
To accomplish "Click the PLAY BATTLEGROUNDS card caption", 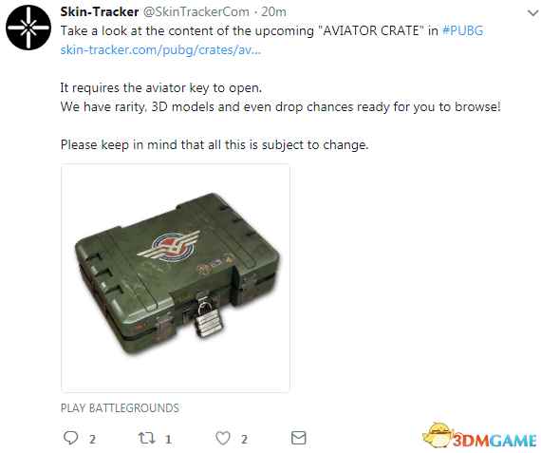I will point(120,407).
